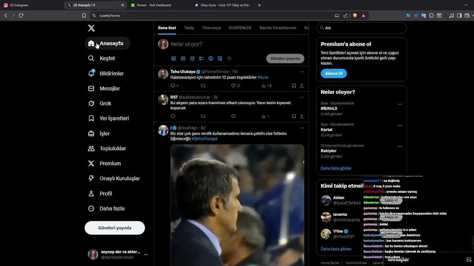Screen dimensions: 474x266
Task: Switch to the Okey Oyna browser tab
Action: click(222, 5)
